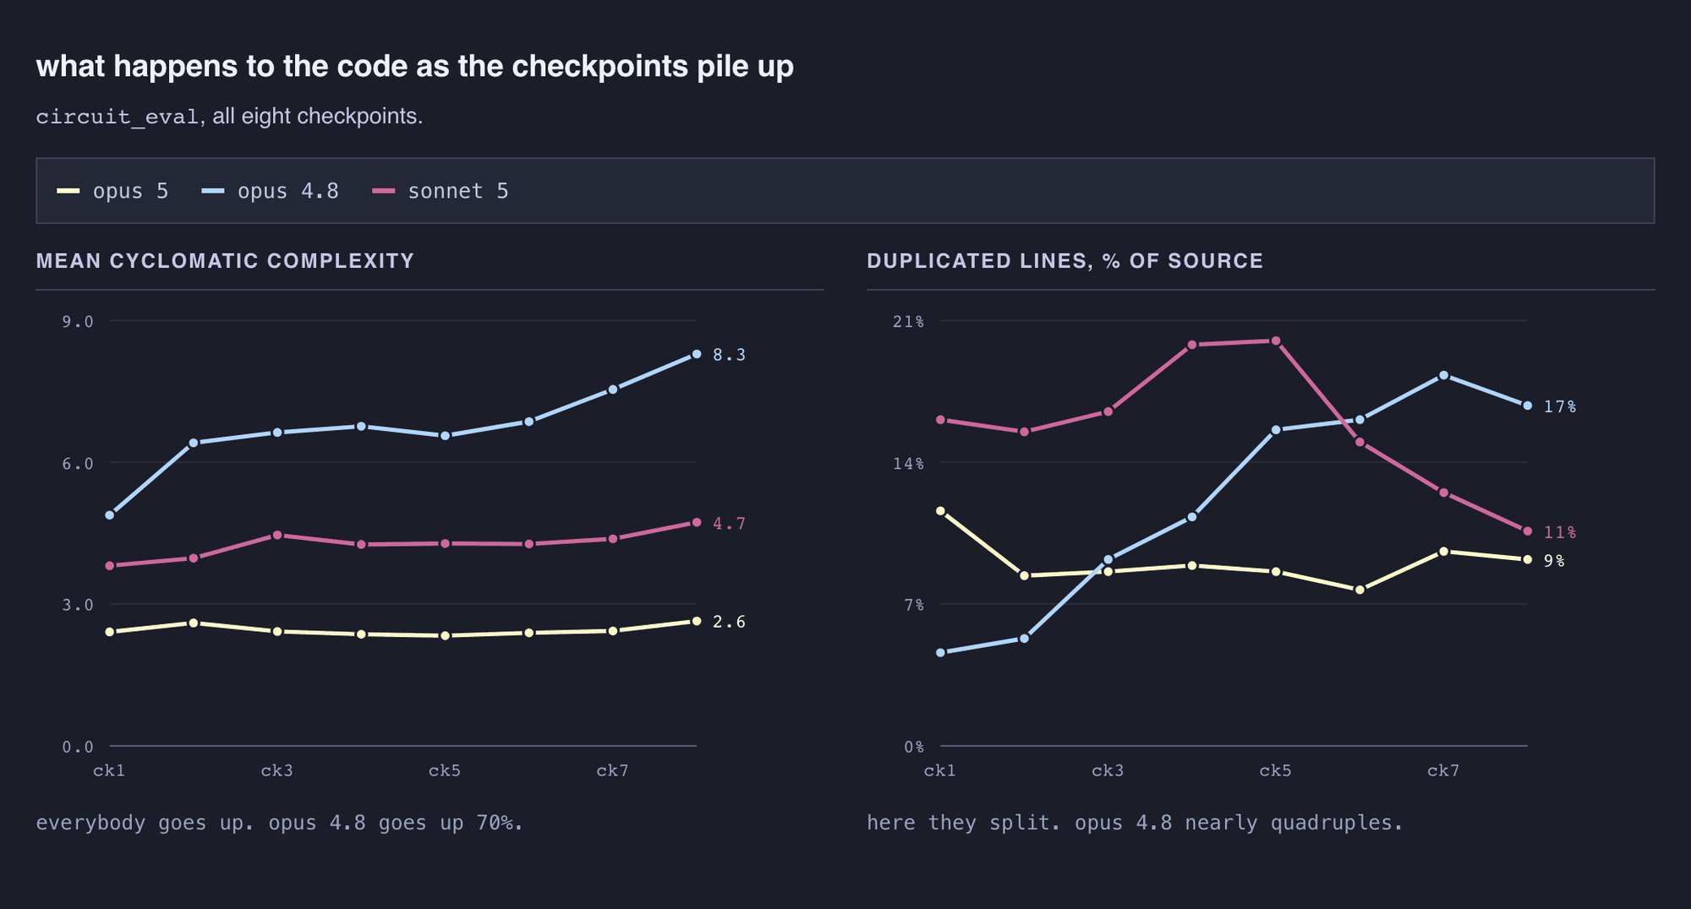Click the opus 4.8 endpoint labeled 8.3

pyautogui.click(x=697, y=354)
